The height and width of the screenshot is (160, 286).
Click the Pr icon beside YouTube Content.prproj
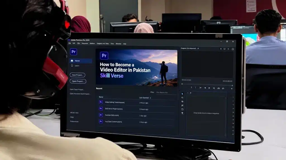[x=101, y=121]
